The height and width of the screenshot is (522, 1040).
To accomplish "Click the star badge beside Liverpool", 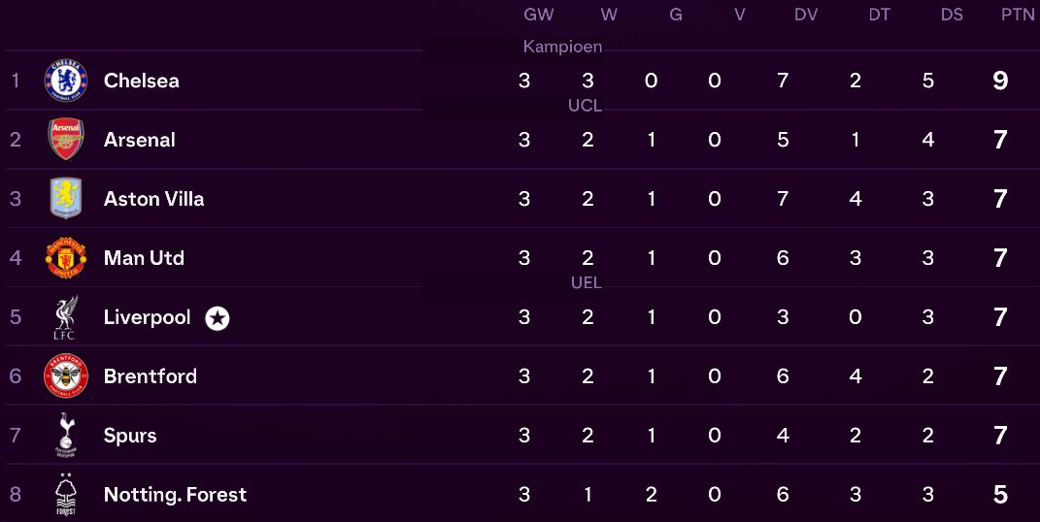I will pyautogui.click(x=218, y=318).
